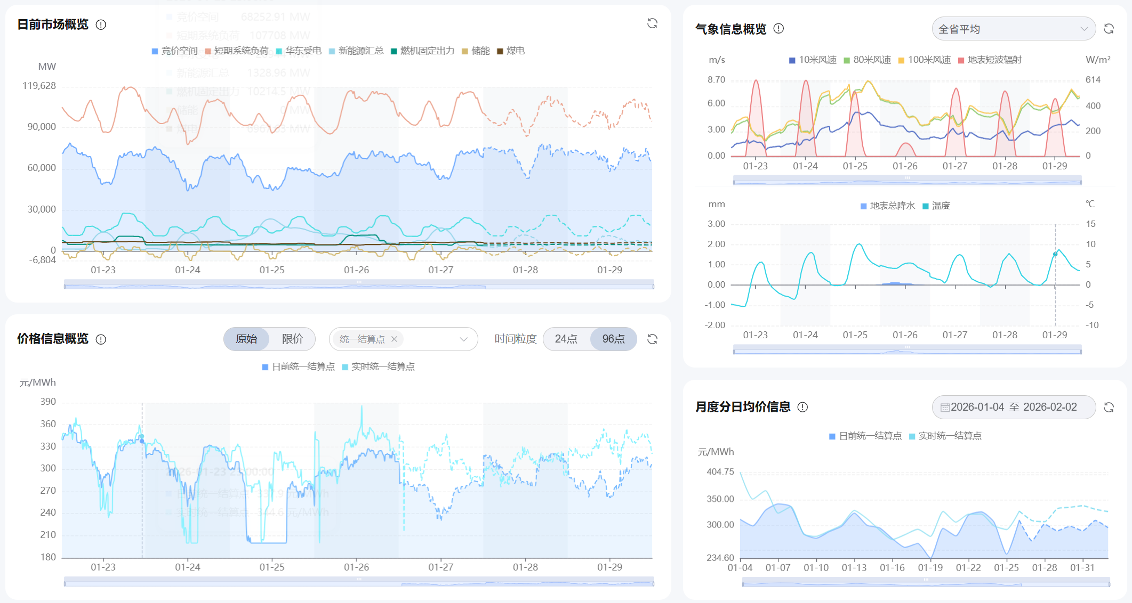Select 24点 time granularity
Viewport: 1132px width, 603px height.
[566, 339]
